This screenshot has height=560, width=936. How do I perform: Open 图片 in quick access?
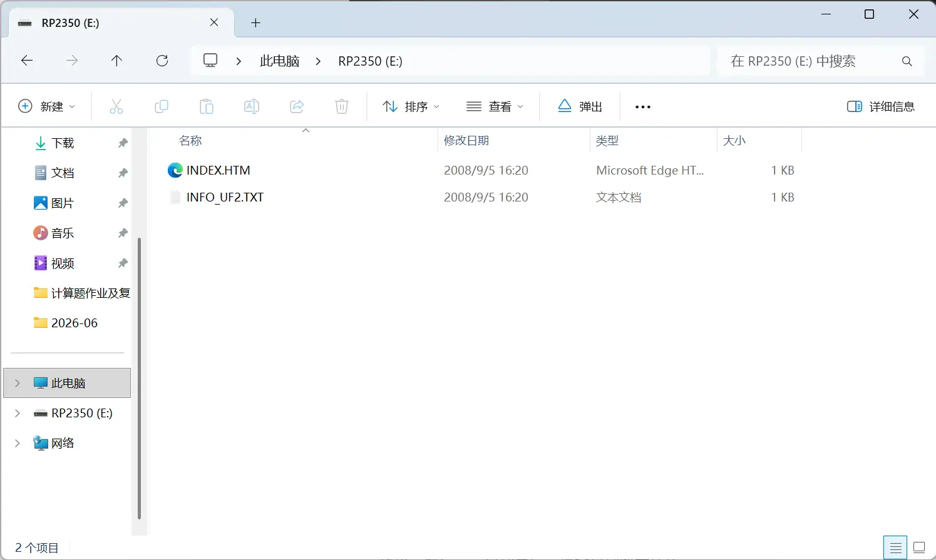tap(63, 203)
